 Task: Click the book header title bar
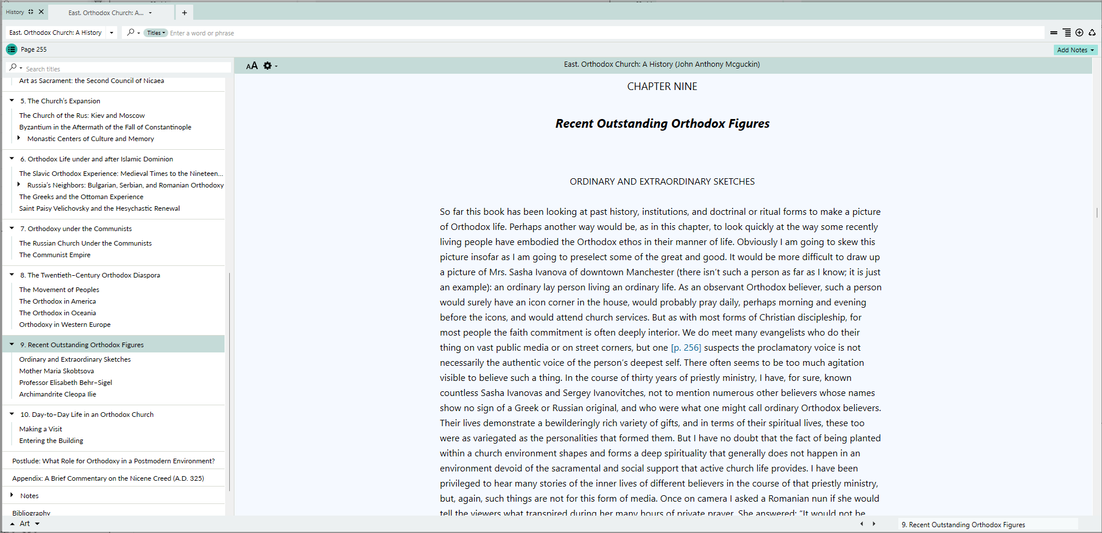(662, 64)
